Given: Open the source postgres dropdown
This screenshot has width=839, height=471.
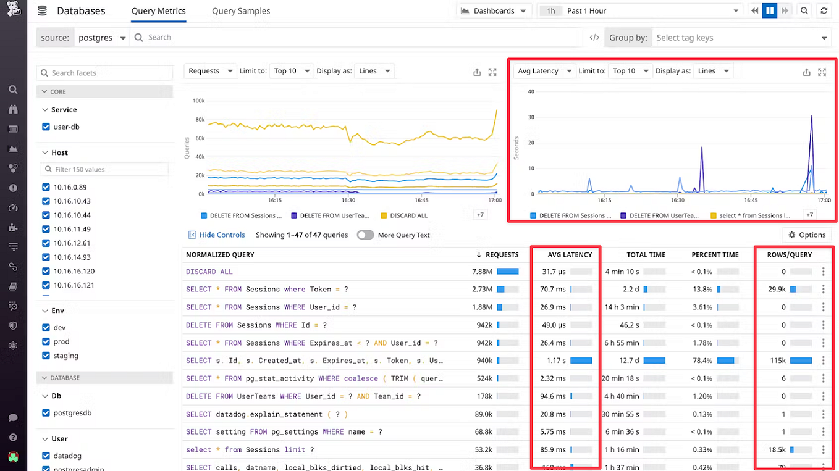Looking at the screenshot, I should click(x=102, y=38).
